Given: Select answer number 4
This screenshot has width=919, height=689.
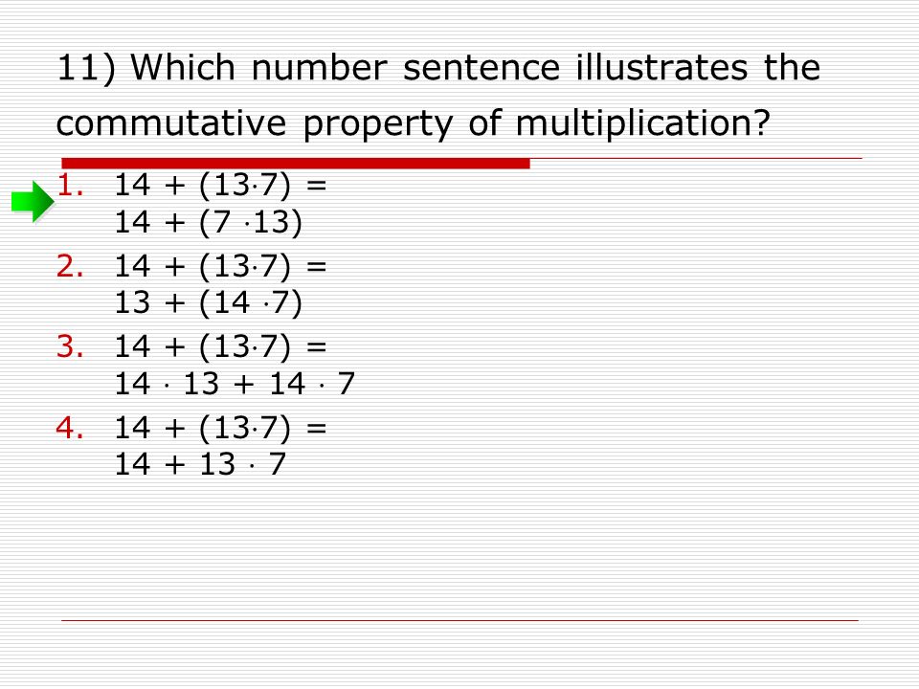Looking at the screenshot, I should click(70, 427).
